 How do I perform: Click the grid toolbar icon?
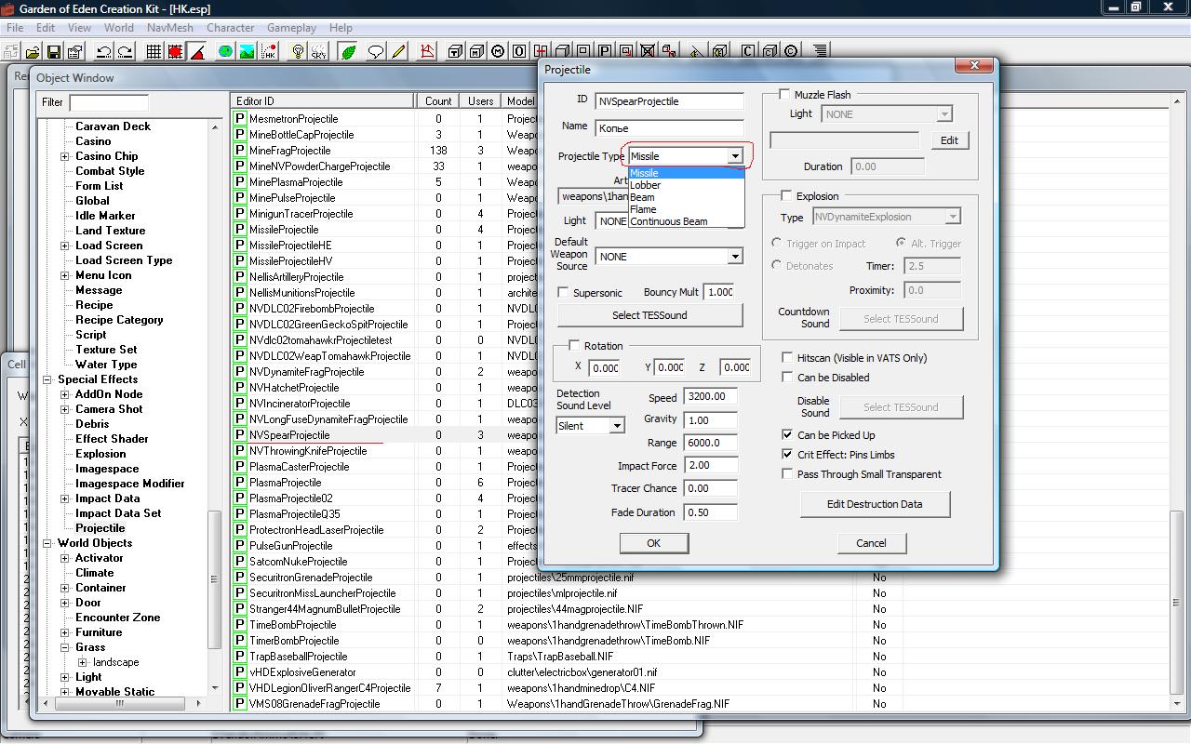click(x=154, y=52)
